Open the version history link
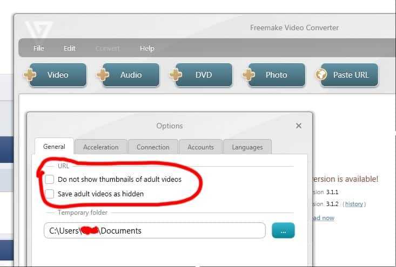This screenshot has width=396, height=267. (354, 204)
